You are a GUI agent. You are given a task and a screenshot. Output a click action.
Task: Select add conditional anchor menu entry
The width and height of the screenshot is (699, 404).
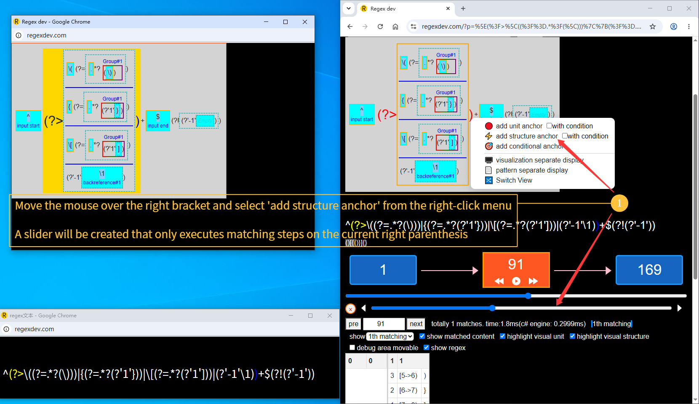coord(530,146)
